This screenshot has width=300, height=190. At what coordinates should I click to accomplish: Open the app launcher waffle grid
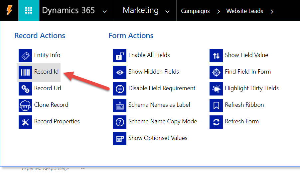(29, 11)
